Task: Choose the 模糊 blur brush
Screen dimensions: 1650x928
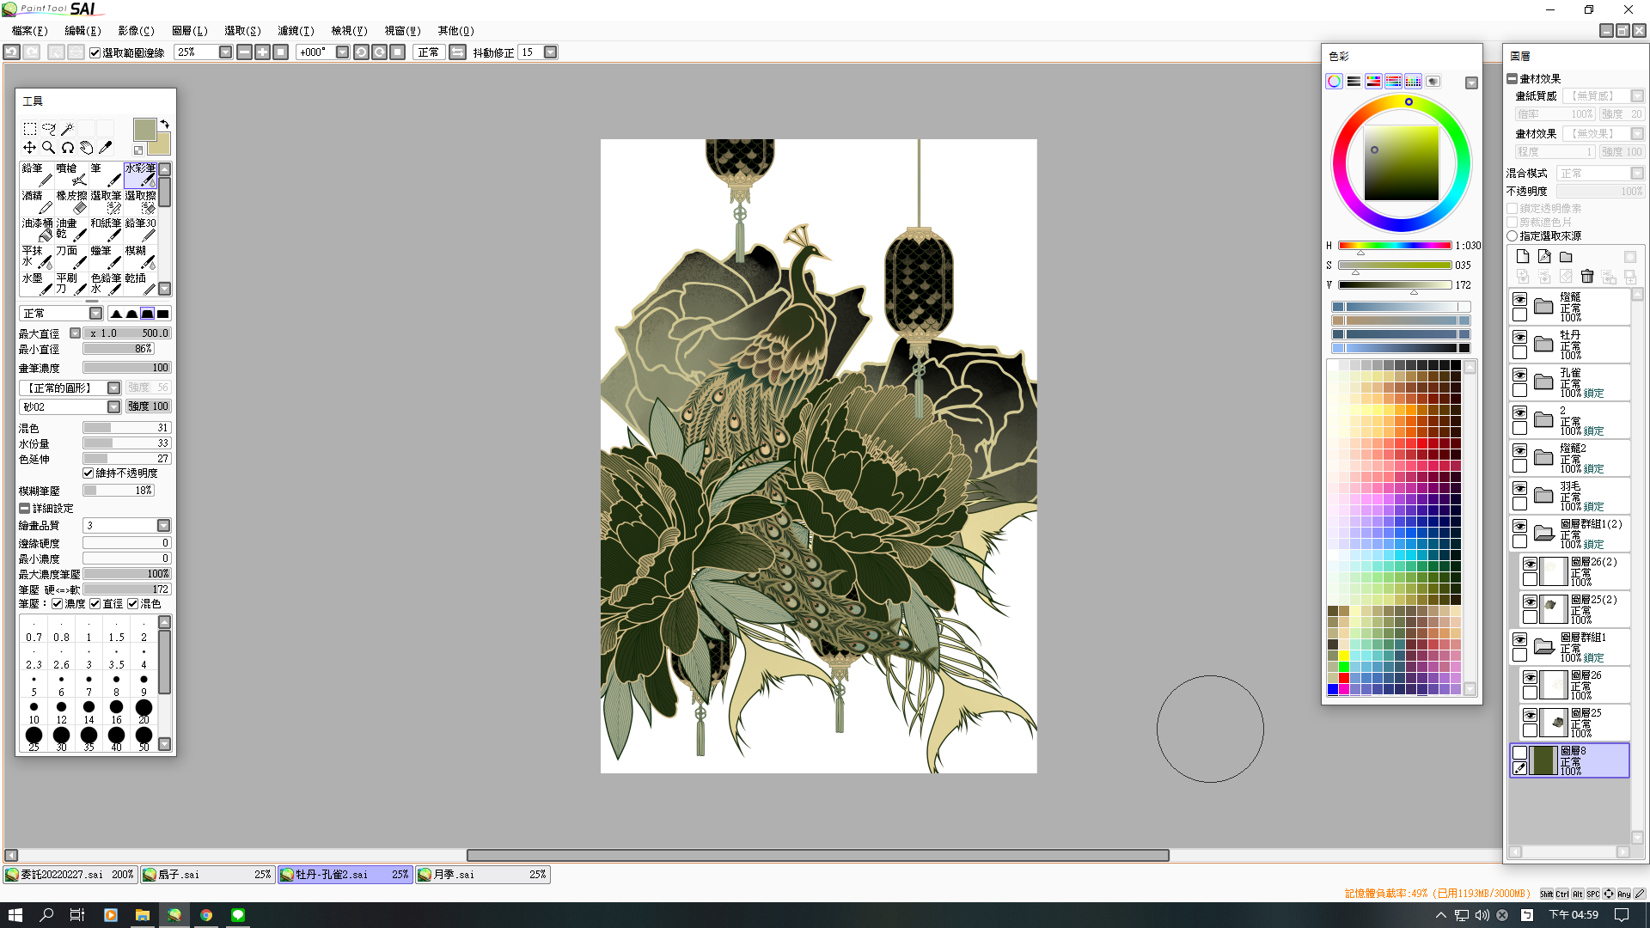Action: [x=140, y=257]
